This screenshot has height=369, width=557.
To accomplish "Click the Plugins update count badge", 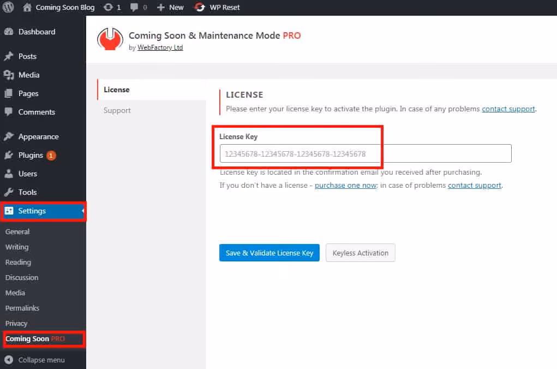I will [x=51, y=156].
